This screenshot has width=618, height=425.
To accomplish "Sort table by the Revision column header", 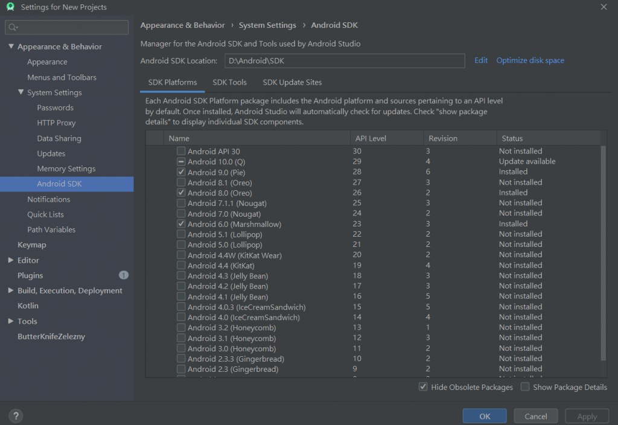I will (460, 138).
